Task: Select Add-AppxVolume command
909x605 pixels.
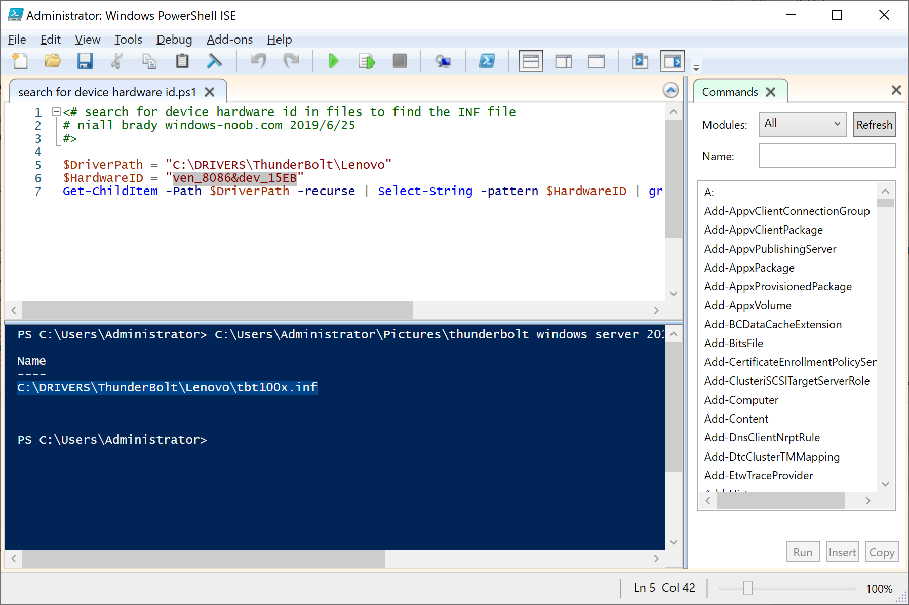Action: (x=747, y=306)
